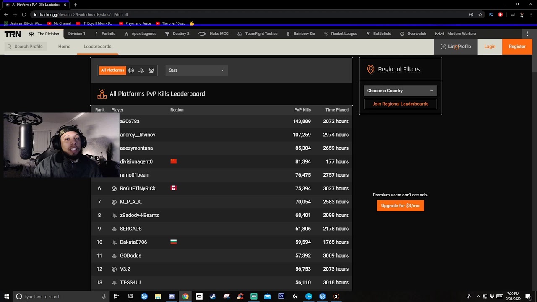Open the Destiny 2 menu item
Image resolution: width=537 pixels, height=302 pixels.
click(177, 34)
